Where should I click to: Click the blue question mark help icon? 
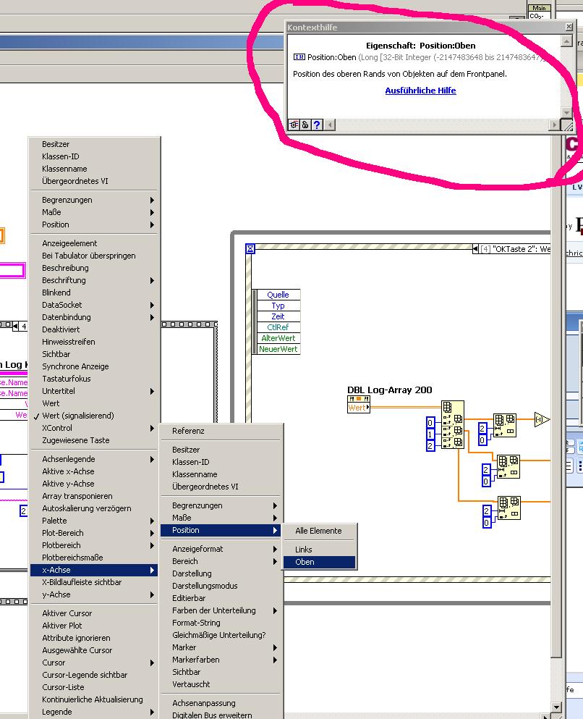coord(317,125)
